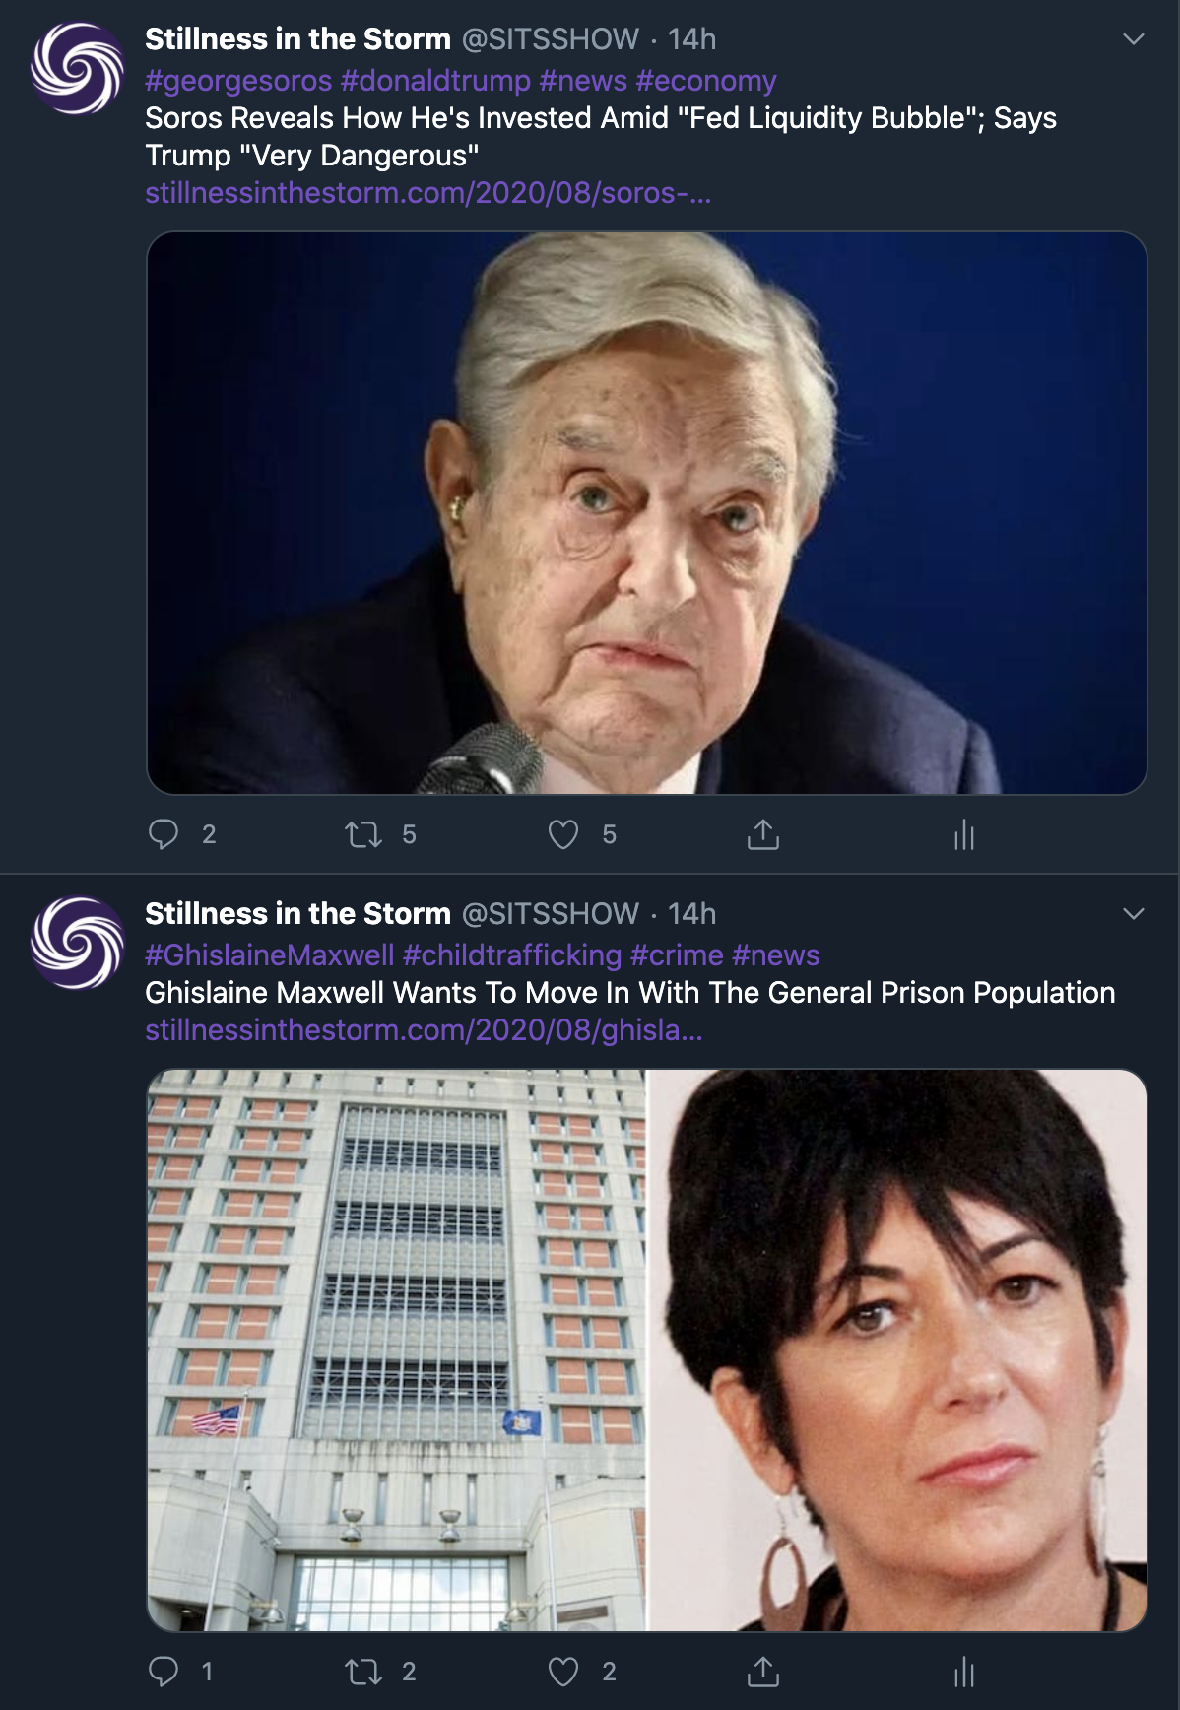This screenshot has width=1180, height=1710.
Task: Open the top tweet's profile avatar
Action: pos(78,68)
